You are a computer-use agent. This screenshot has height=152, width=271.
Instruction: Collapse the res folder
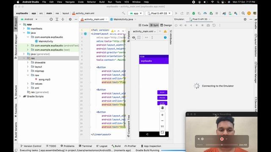(24, 58)
